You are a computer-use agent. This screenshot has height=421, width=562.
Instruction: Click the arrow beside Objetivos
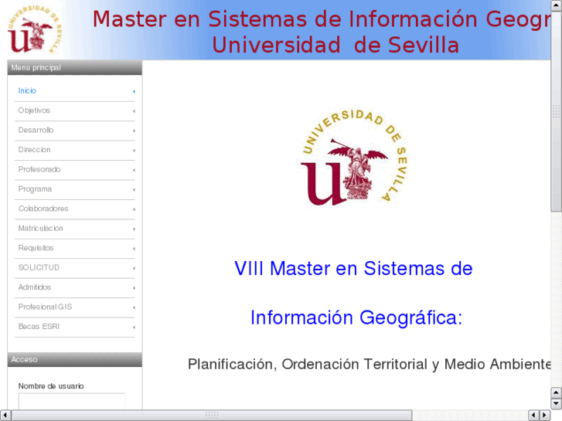pos(134,111)
